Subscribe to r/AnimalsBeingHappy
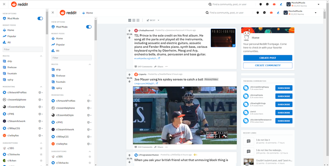 [x=284, y=88]
